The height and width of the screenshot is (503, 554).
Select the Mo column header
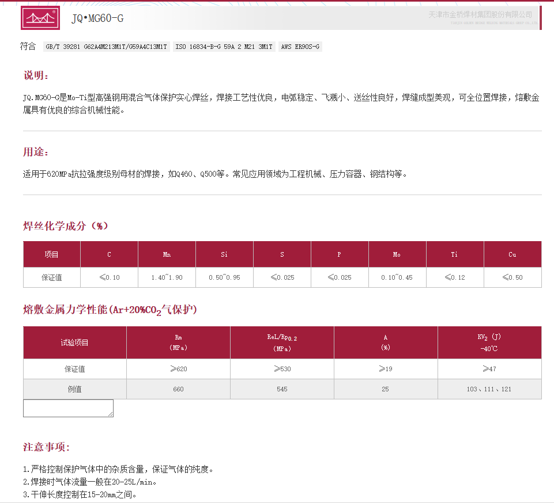(397, 254)
